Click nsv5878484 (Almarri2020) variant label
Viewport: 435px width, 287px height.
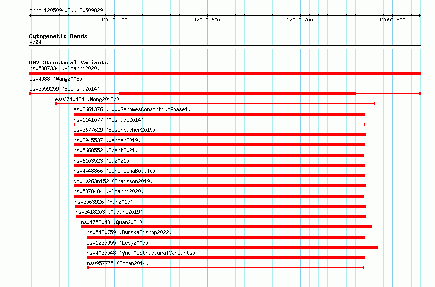(x=109, y=191)
